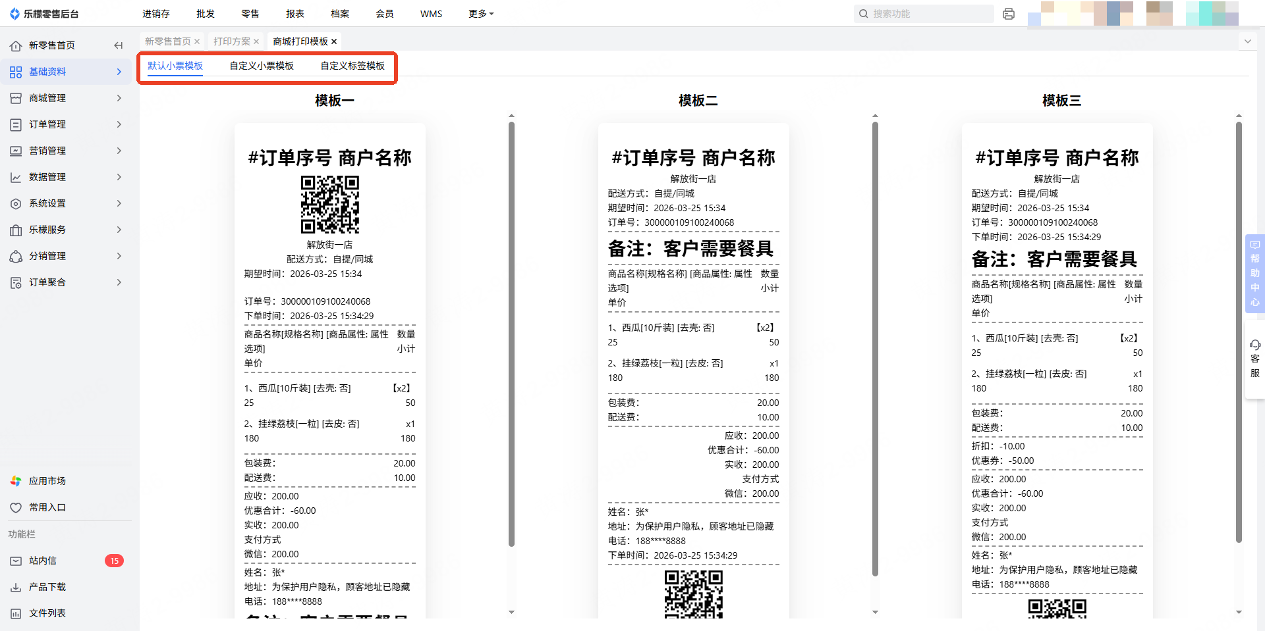
Task: Open 站内信 mail icon
Action: click(x=16, y=561)
